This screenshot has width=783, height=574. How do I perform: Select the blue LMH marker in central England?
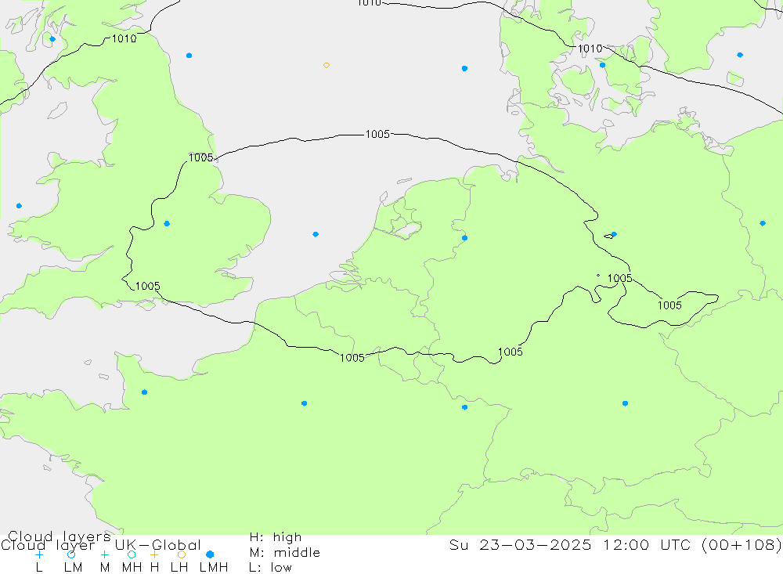tap(167, 224)
